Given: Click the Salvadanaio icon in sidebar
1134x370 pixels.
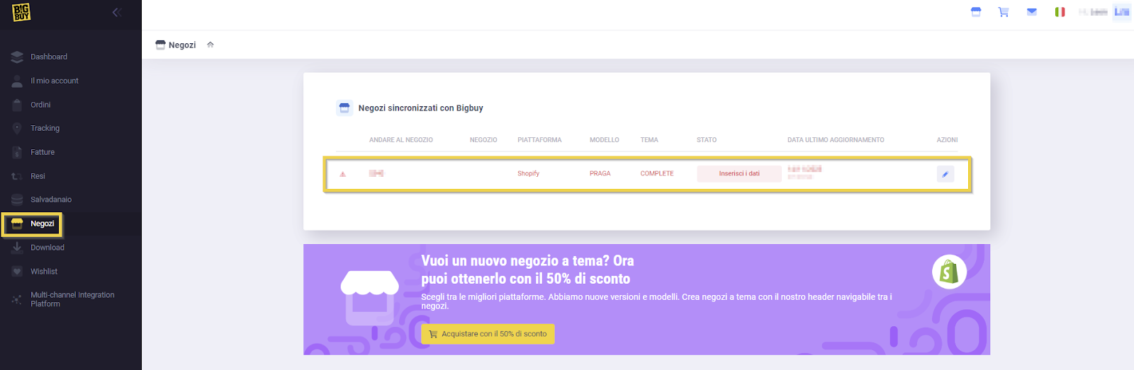Looking at the screenshot, I should point(17,200).
